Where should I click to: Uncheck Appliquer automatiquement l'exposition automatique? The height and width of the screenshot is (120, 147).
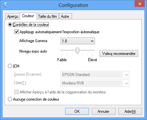pos(17,32)
